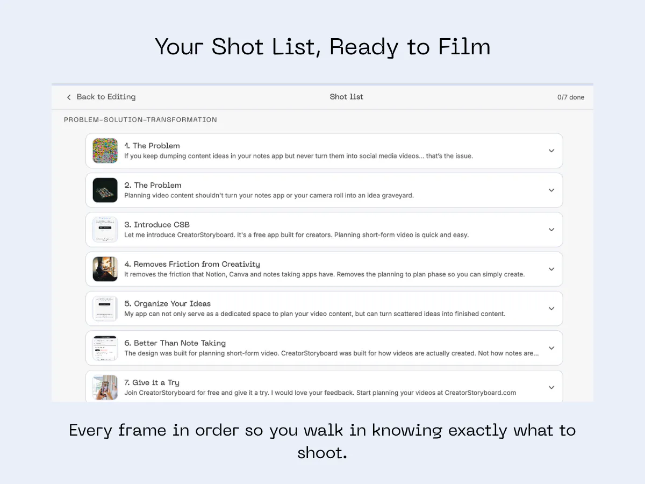Click description 'If you keep dumping content ideas'
645x484 pixels.
coord(298,156)
